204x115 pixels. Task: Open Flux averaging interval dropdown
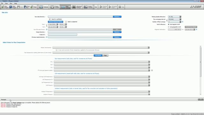(x=180, y=19)
